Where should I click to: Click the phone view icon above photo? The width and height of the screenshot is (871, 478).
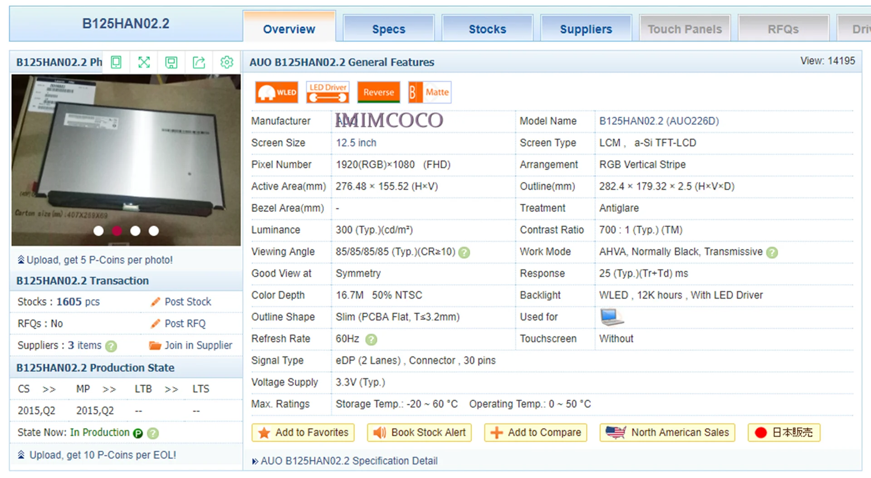click(x=116, y=62)
